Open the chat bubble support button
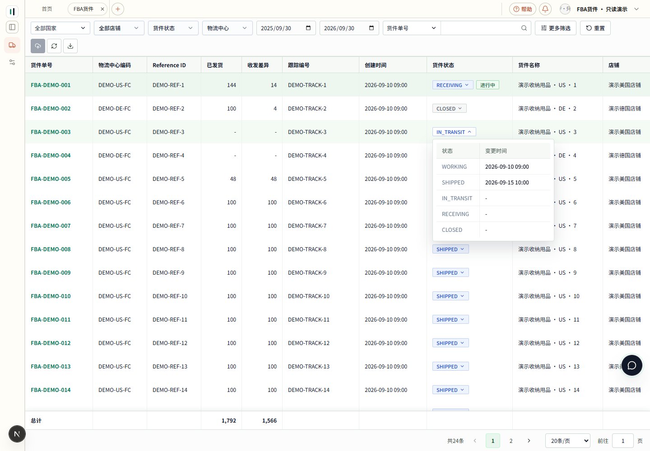This screenshot has height=451, width=650. (x=632, y=365)
